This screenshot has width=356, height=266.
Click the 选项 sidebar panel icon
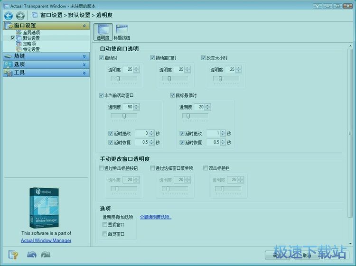8,64
